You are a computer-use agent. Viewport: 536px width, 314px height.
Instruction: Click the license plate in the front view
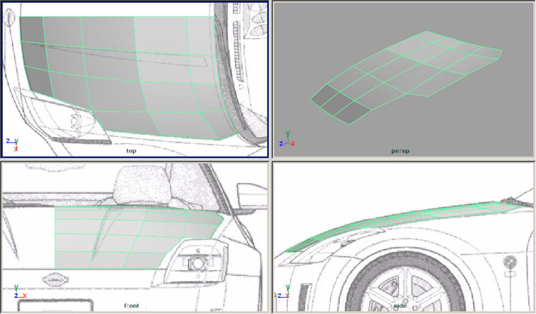tap(47, 306)
